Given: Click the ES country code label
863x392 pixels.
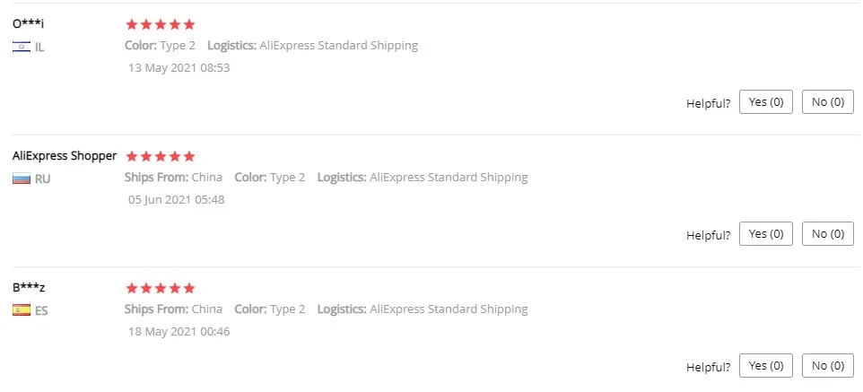Looking at the screenshot, I should tap(41, 310).
